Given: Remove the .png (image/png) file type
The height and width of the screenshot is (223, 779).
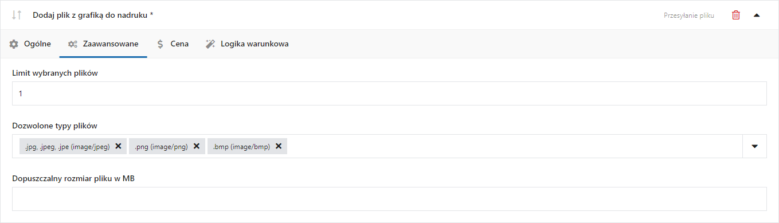Looking at the screenshot, I should [x=196, y=146].
